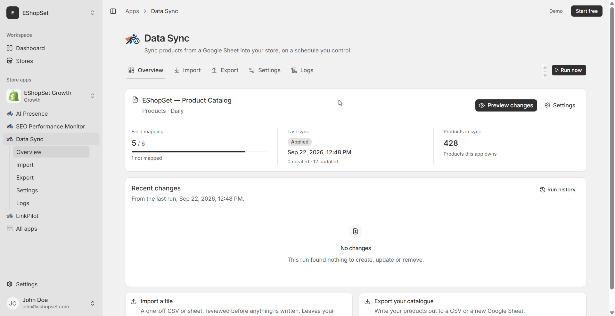Open Dashboard in the sidebar

coord(51,48)
